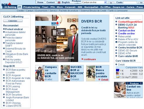
Task: Click Go button next to product dropdown
Action: [x=111, y=3]
